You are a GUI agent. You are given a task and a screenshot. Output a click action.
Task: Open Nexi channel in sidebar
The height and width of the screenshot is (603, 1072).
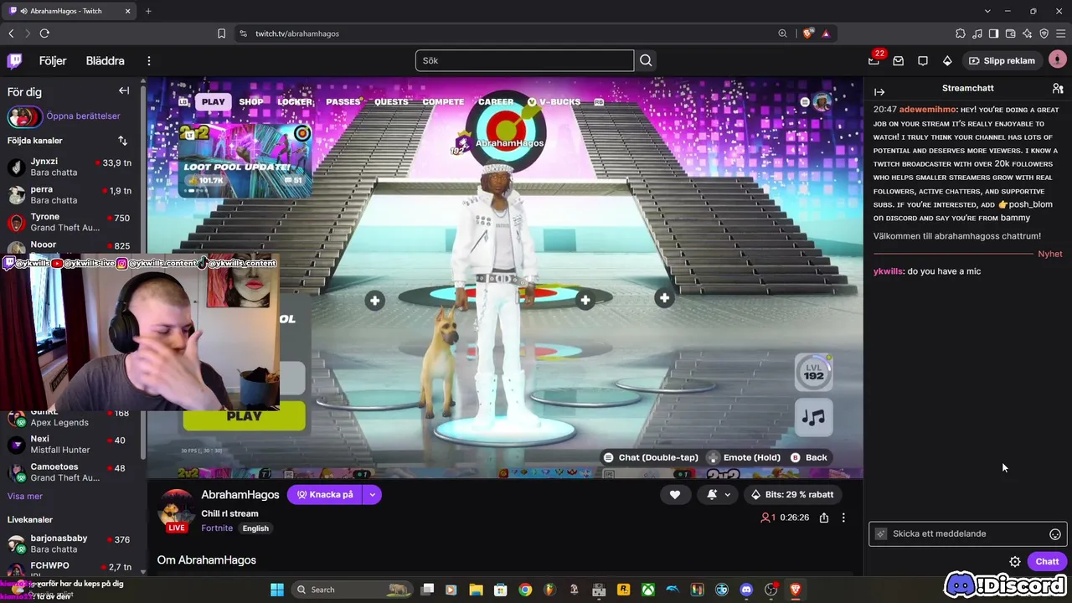(x=70, y=444)
